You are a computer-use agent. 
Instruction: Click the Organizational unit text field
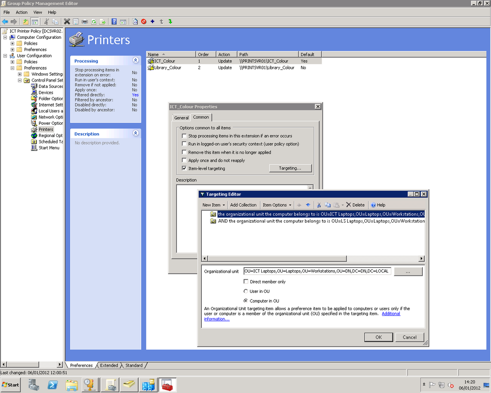tap(317, 271)
